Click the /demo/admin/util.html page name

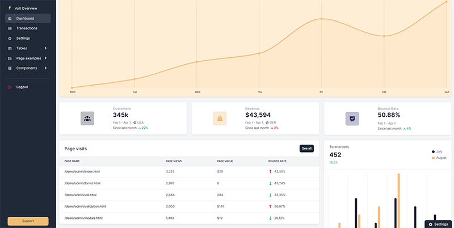tap(81, 195)
